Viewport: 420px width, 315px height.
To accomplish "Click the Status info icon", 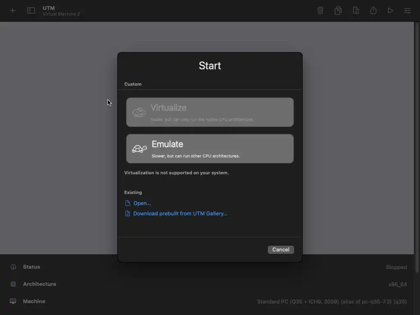I will tap(13, 267).
